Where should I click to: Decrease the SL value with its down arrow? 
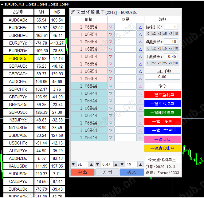click(73, 164)
